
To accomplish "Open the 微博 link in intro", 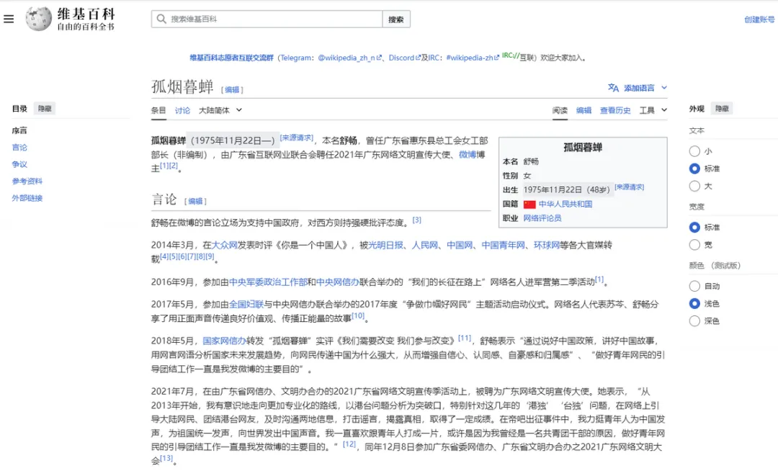I will click(468, 155).
